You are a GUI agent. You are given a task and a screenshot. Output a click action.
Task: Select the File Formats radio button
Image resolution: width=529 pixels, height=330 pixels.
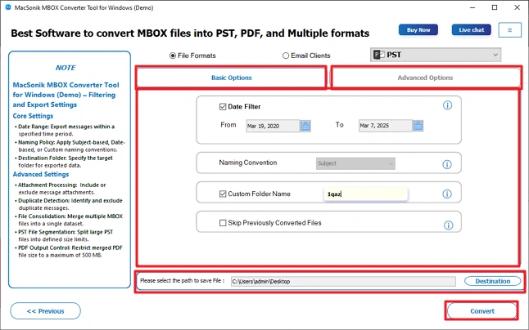tap(173, 56)
